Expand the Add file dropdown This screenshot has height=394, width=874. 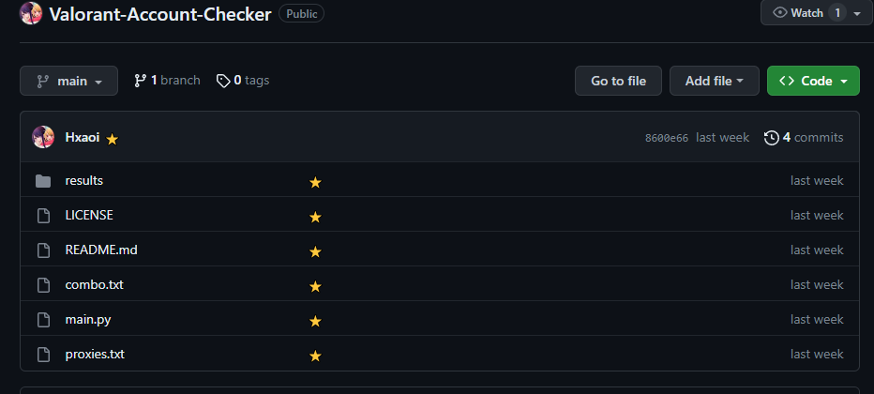point(714,81)
